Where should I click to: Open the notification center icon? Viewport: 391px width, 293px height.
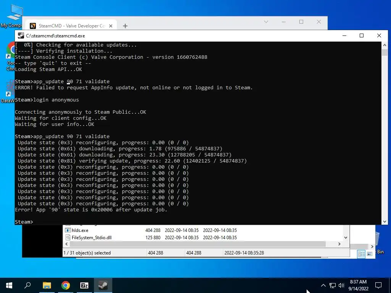378,285
